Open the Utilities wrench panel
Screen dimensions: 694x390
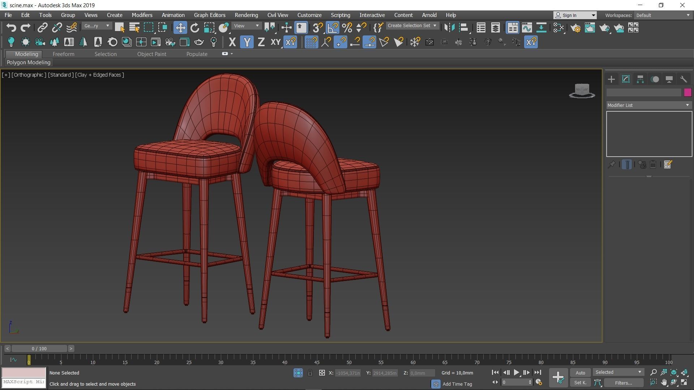point(684,79)
